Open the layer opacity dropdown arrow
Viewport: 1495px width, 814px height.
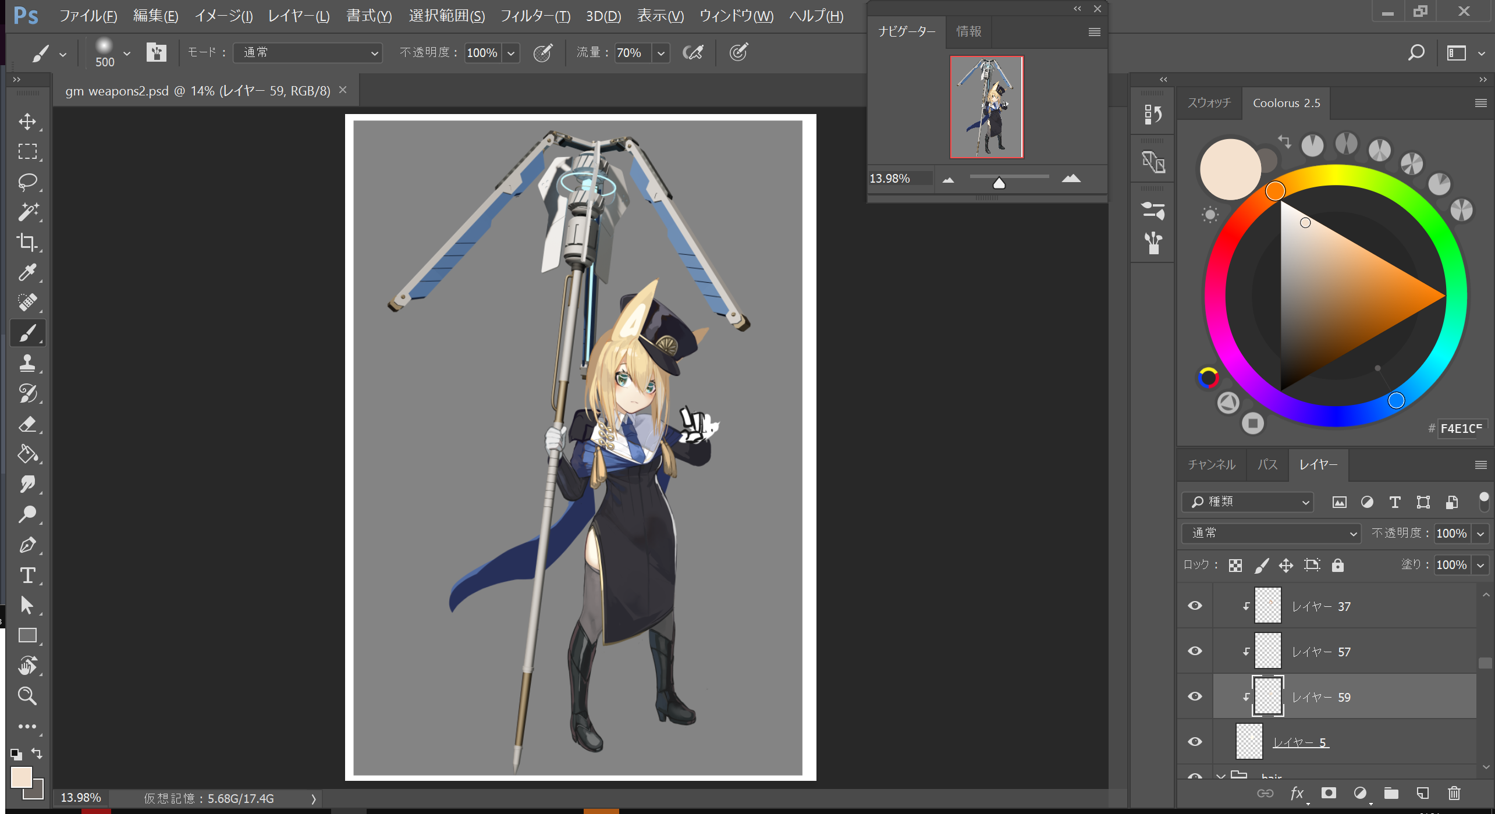click(x=1480, y=534)
